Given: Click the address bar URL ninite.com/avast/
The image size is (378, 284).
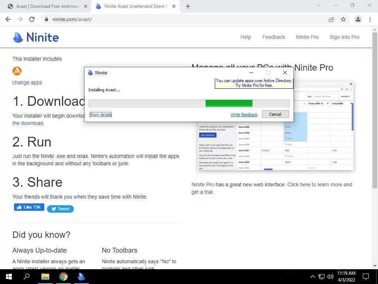Looking at the screenshot, I should tap(72, 19).
